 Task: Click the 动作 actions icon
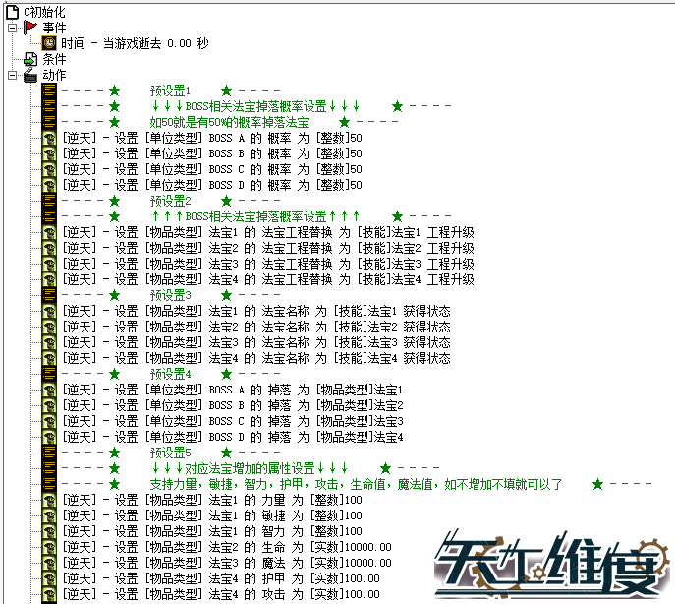29,75
